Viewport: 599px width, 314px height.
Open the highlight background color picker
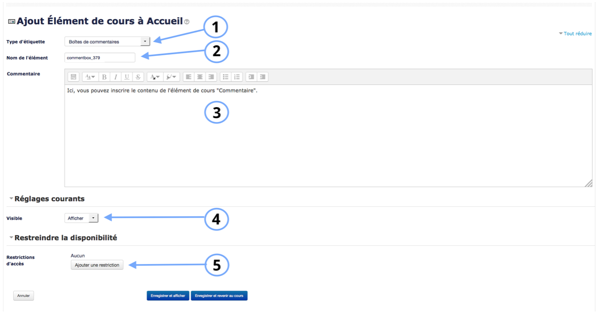tap(171, 77)
